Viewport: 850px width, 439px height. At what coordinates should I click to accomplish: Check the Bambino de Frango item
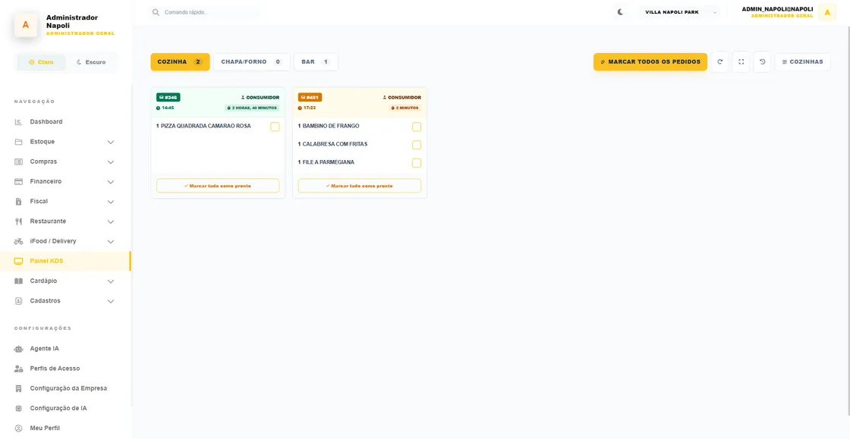pos(417,127)
